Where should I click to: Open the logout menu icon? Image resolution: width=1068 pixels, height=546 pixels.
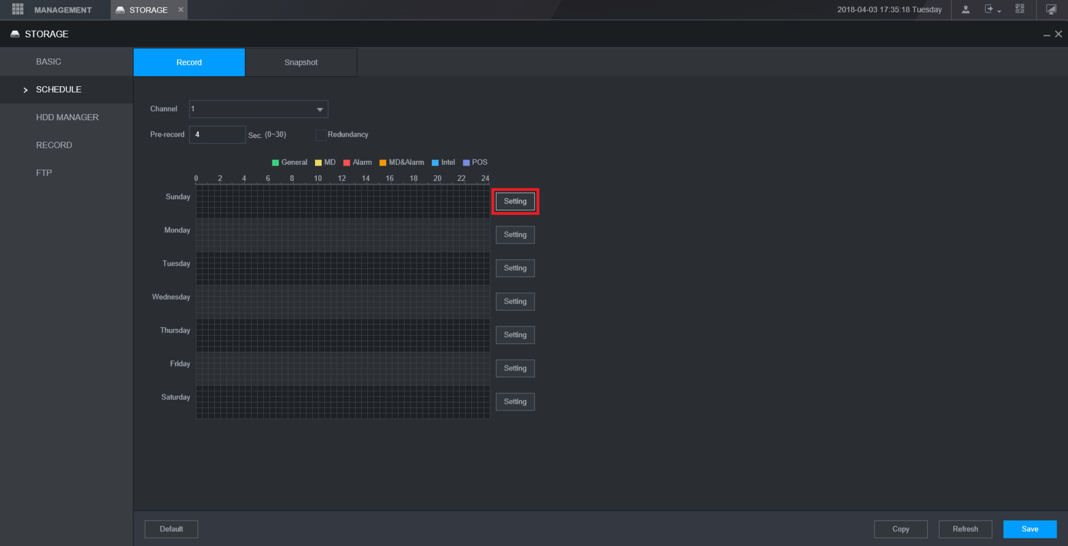(993, 9)
